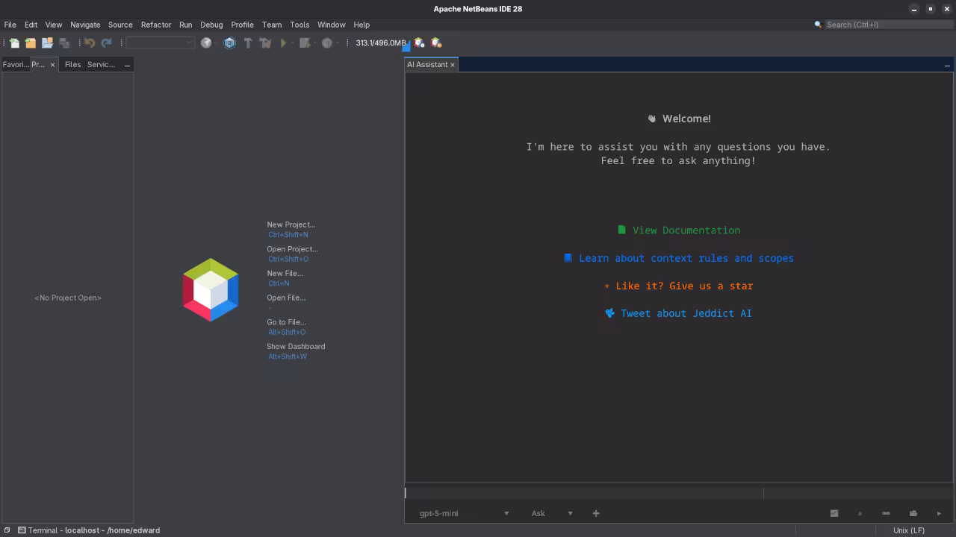
Task: Click inside the AI Assistant message input field
Action: pyautogui.click(x=583, y=492)
